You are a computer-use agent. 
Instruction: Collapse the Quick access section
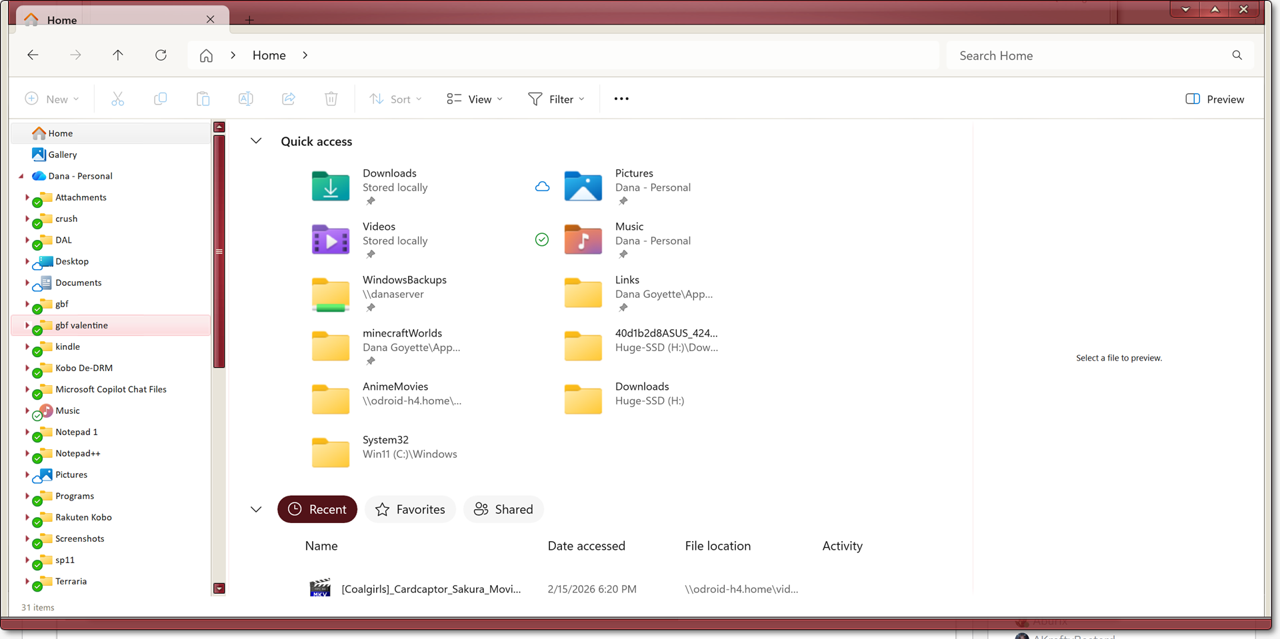[256, 141]
